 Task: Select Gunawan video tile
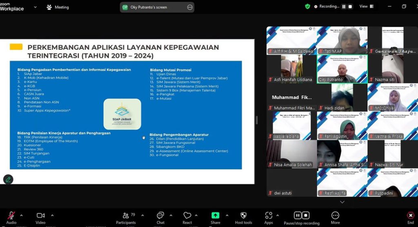tap(392, 40)
